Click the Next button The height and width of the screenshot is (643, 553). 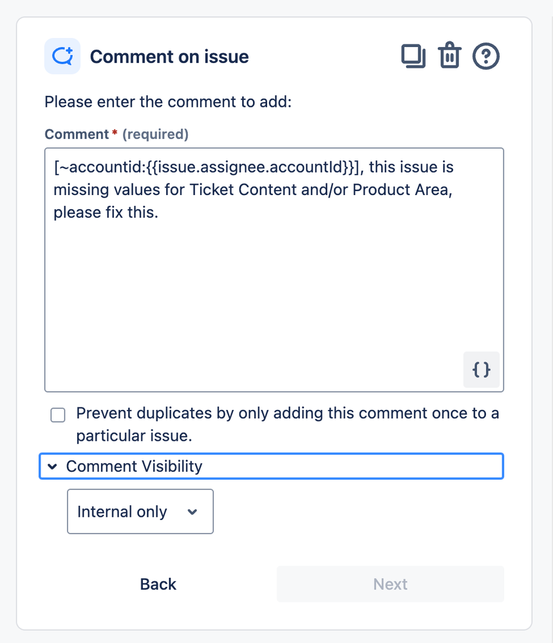[390, 584]
